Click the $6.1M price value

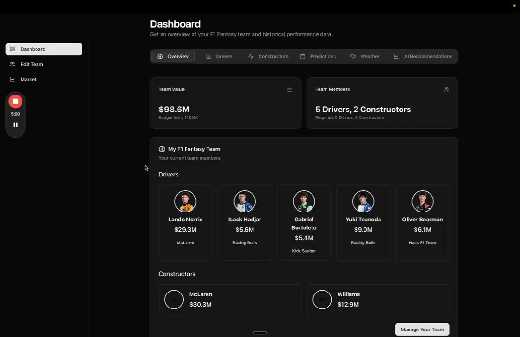[423, 230]
